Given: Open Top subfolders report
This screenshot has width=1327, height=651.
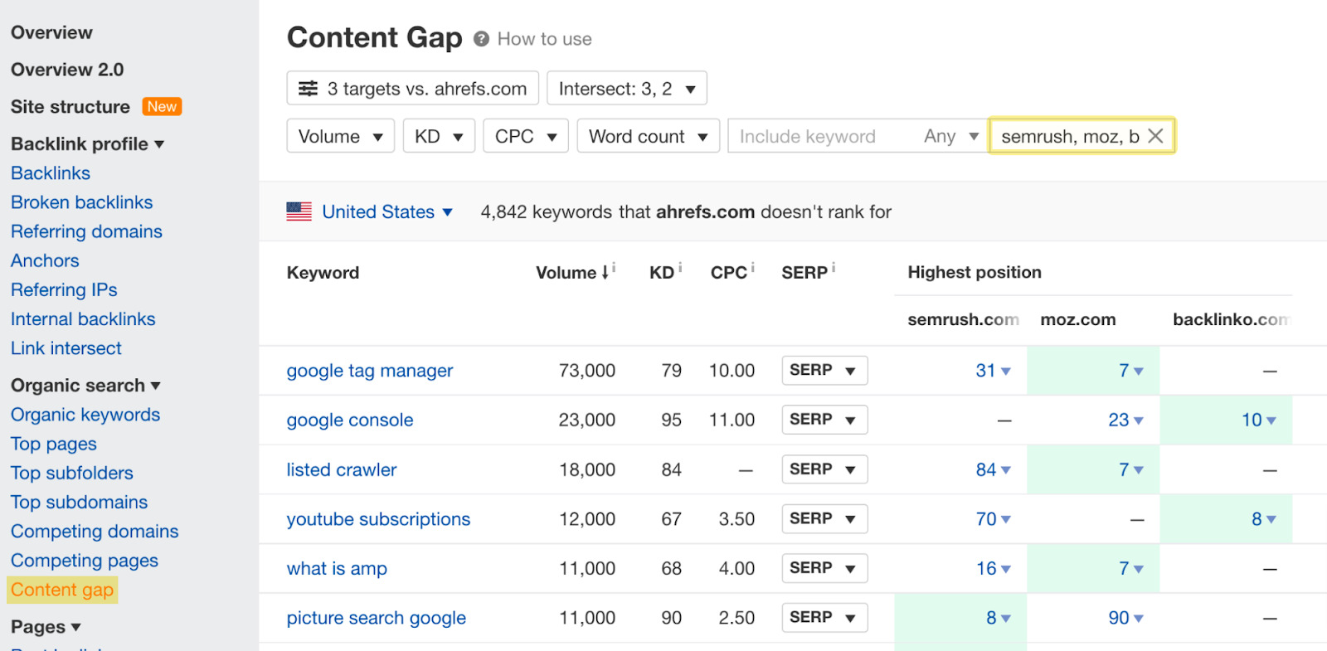Looking at the screenshot, I should pyautogui.click(x=72, y=473).
